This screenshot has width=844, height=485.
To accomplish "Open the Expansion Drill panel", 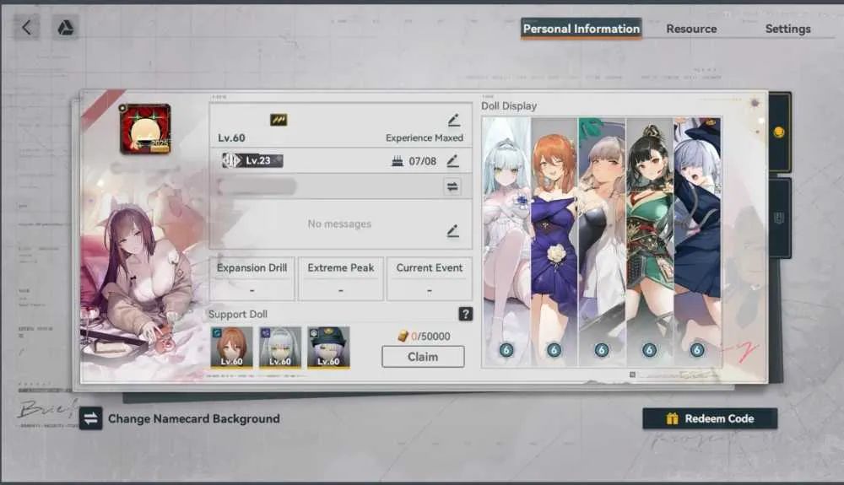I will [252, 278].
